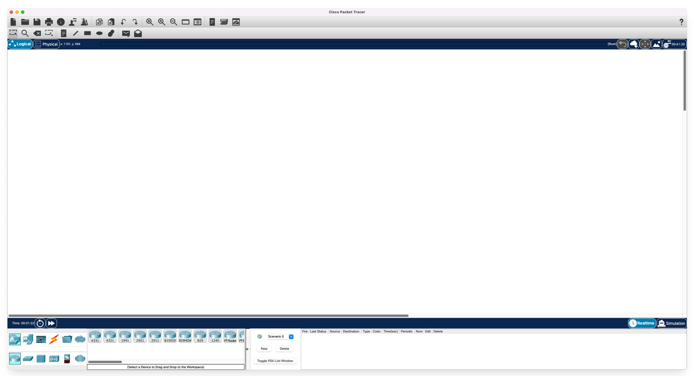The width and height of the screenshot is (694, 376).
Task: Pick the 2911 router device
Action: (x=155, y=336)
